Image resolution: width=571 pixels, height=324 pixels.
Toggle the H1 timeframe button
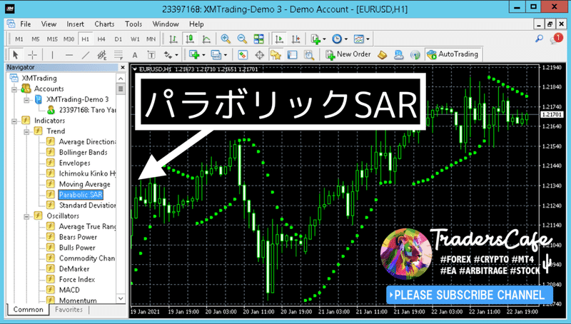point(85,39)
